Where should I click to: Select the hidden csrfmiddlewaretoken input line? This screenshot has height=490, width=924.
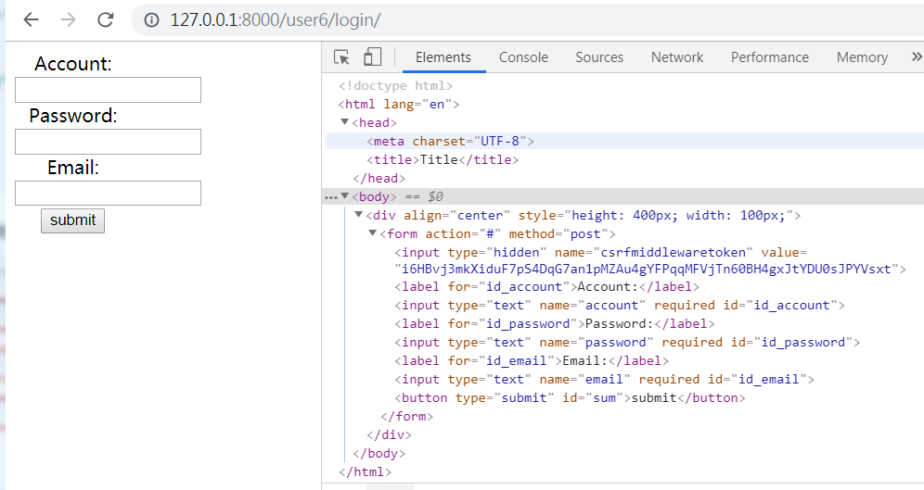pyautogui.click(x=600, y=252)
